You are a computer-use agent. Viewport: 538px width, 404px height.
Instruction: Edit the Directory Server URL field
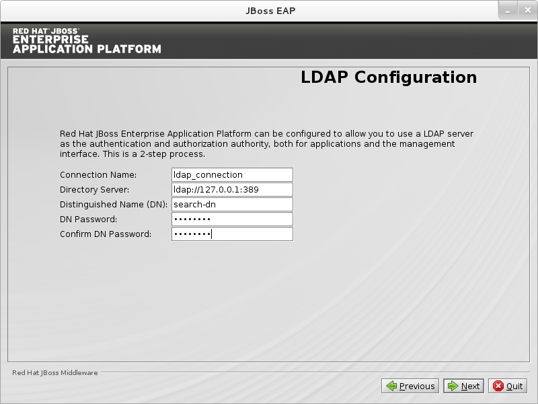pyautogui.click(x=232, y=190)
